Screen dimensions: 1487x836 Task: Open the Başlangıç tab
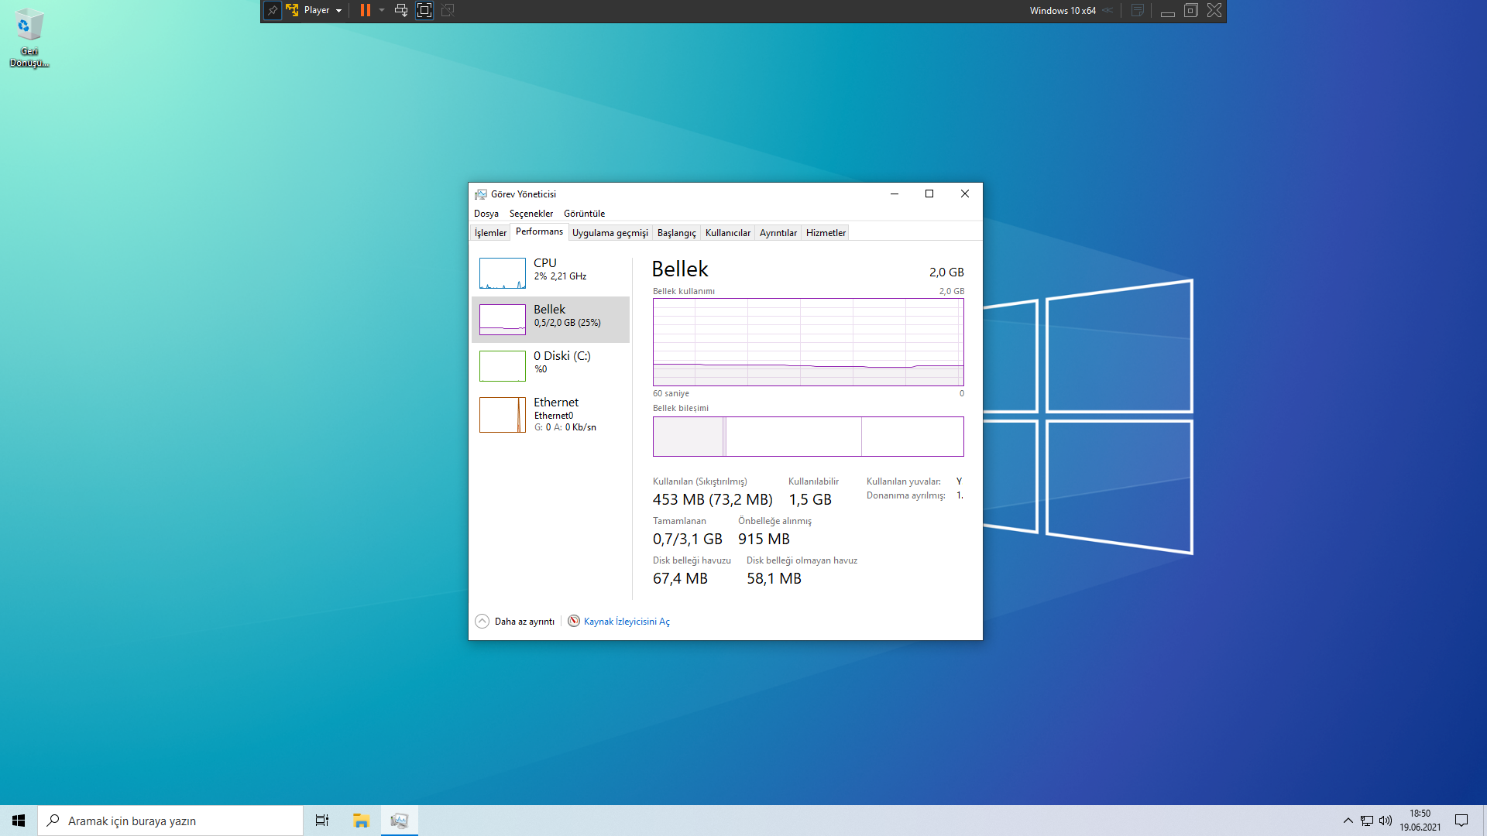[677, 233]
